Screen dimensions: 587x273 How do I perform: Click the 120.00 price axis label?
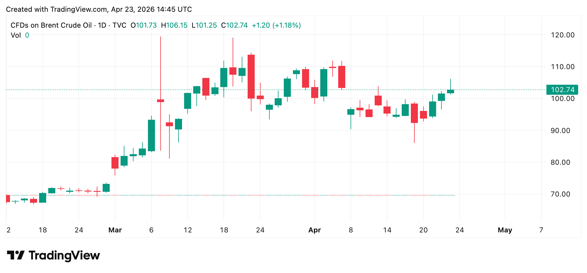point(562,35)
